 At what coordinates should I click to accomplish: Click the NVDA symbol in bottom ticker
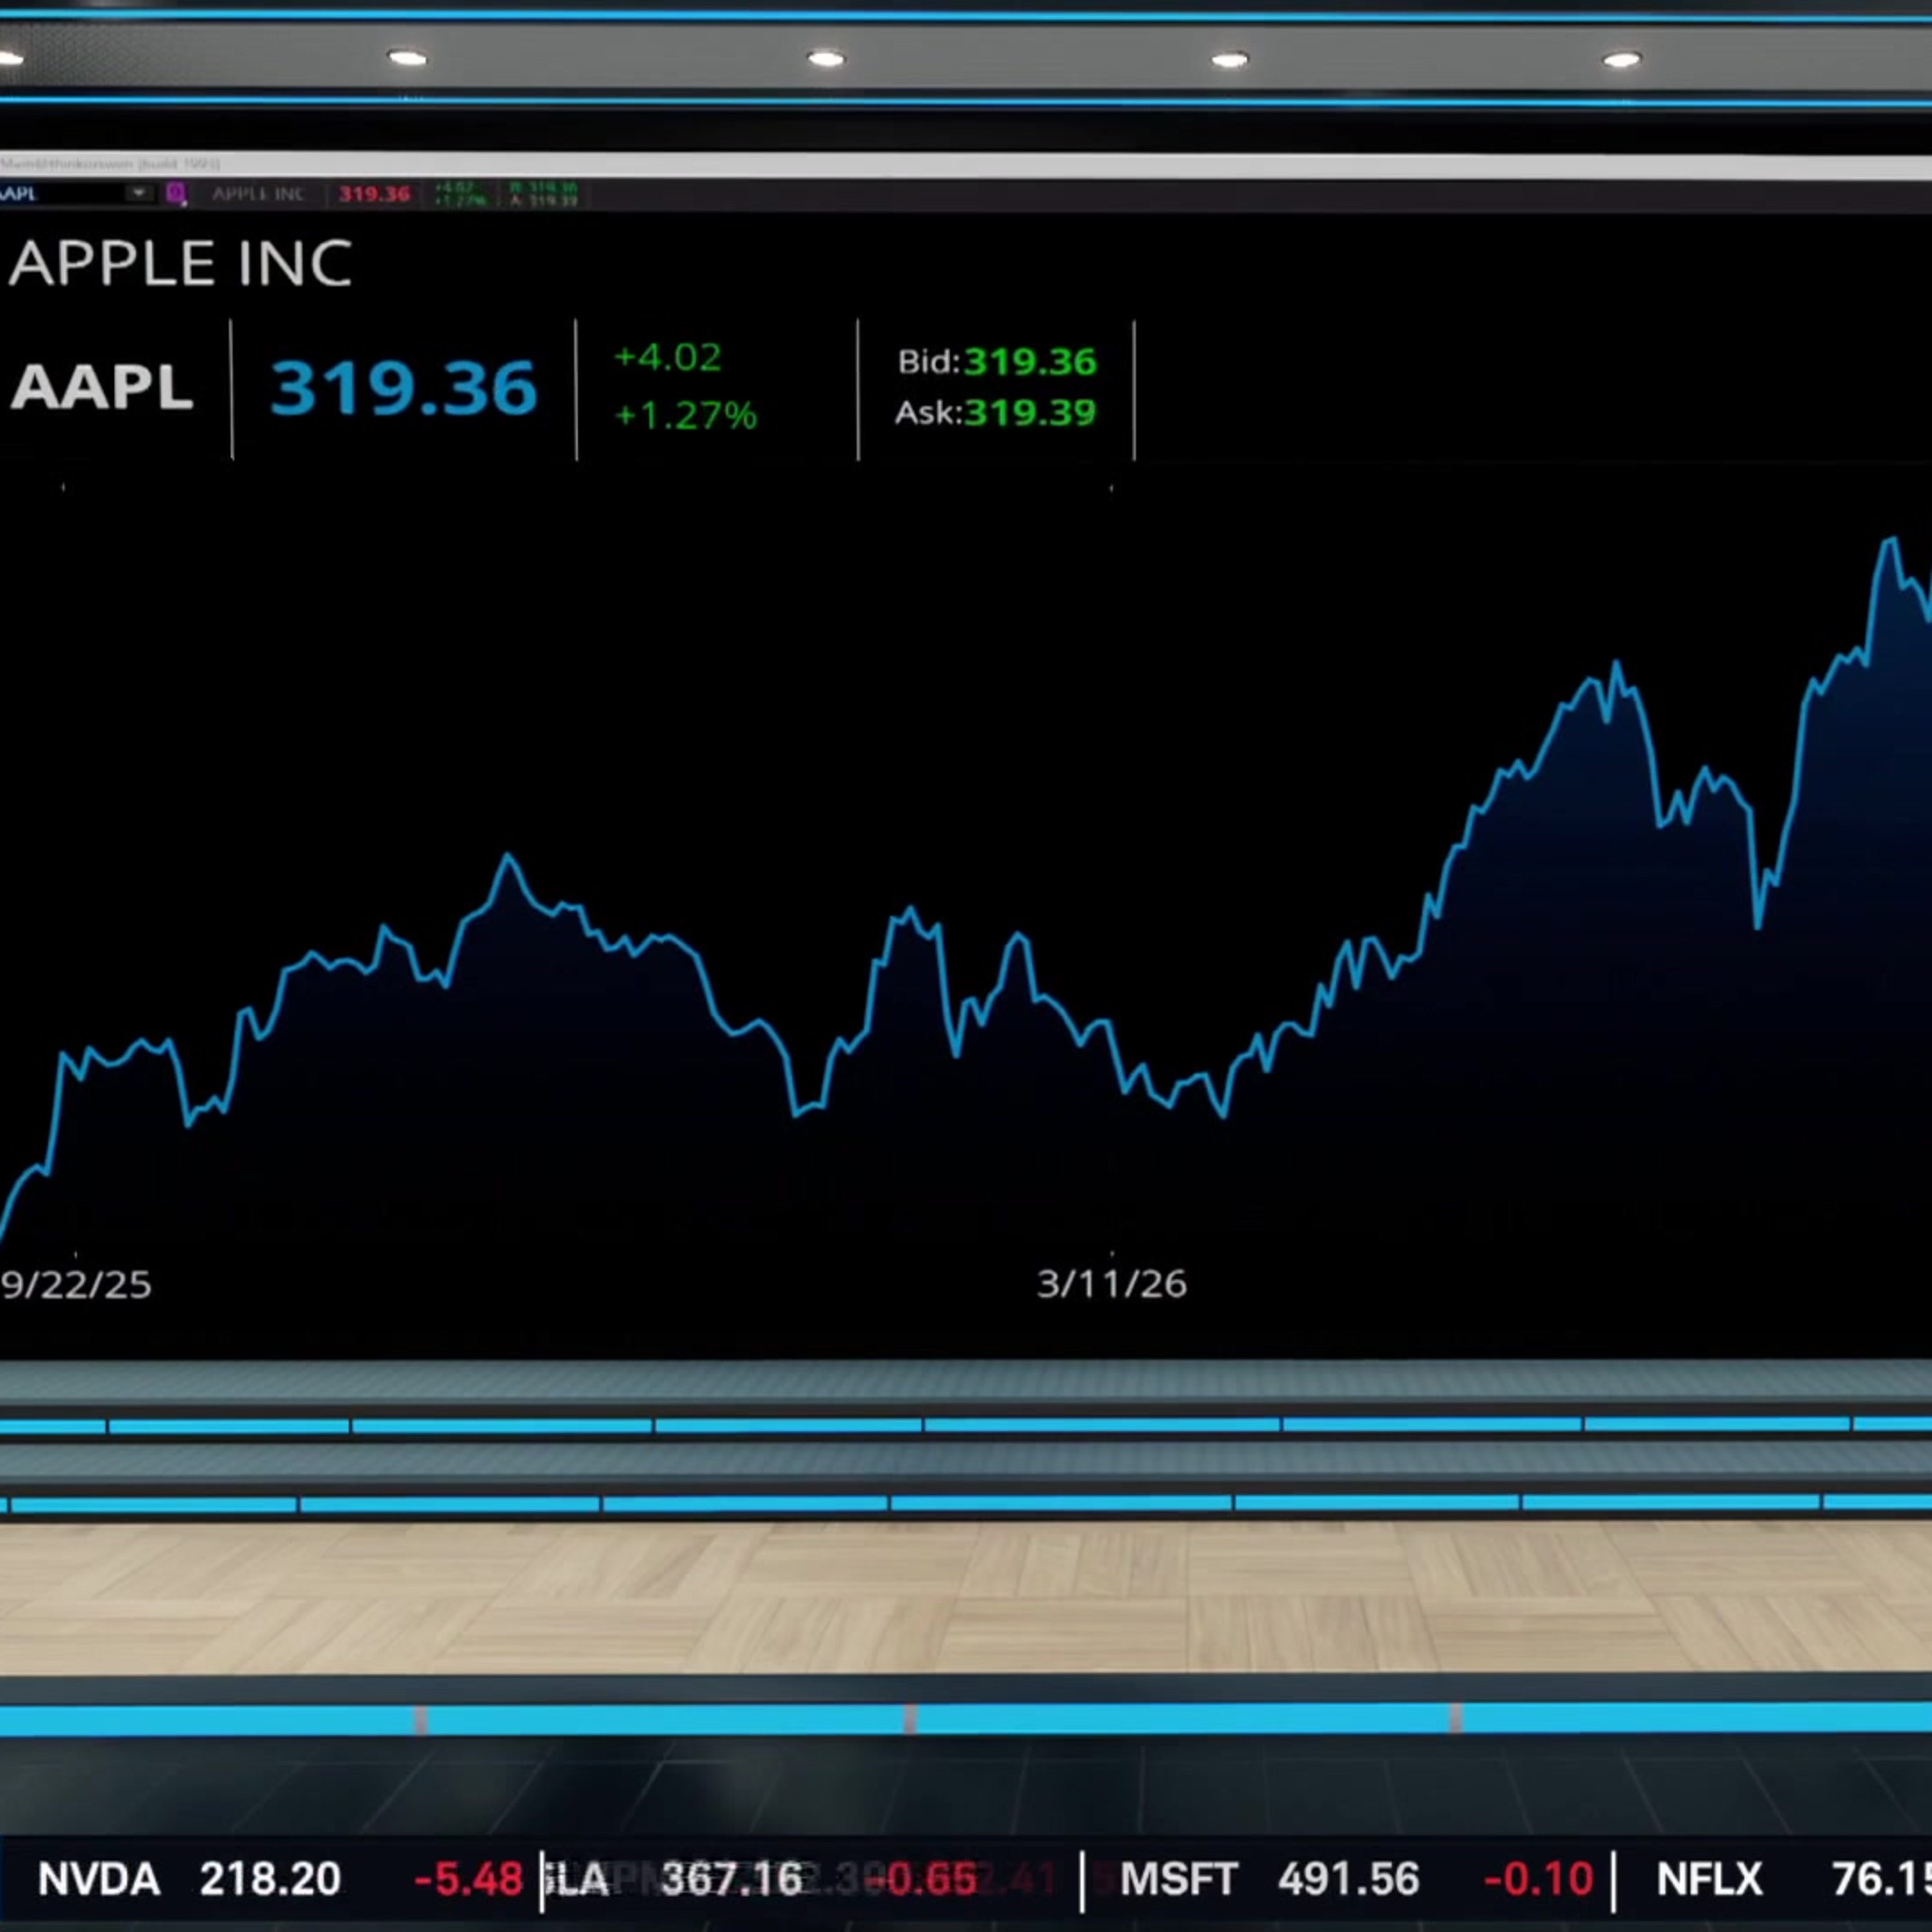[99, 1880]
